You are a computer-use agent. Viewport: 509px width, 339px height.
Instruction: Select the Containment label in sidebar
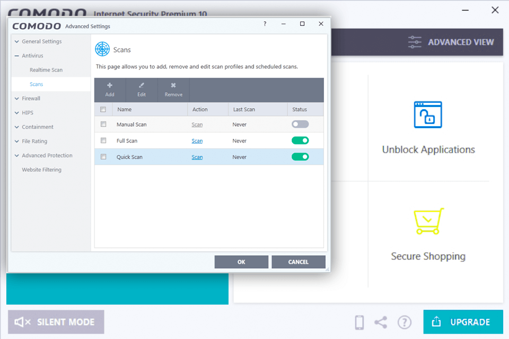tap(38, 127)
